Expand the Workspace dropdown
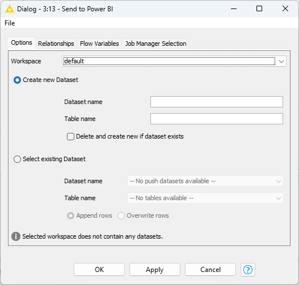The width and height of the screenshot is (299, 285). tap(174, 61)
